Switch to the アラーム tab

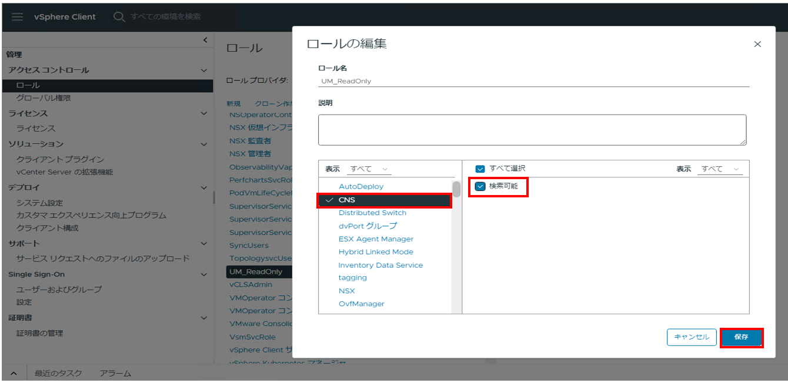tap(115, 373)
